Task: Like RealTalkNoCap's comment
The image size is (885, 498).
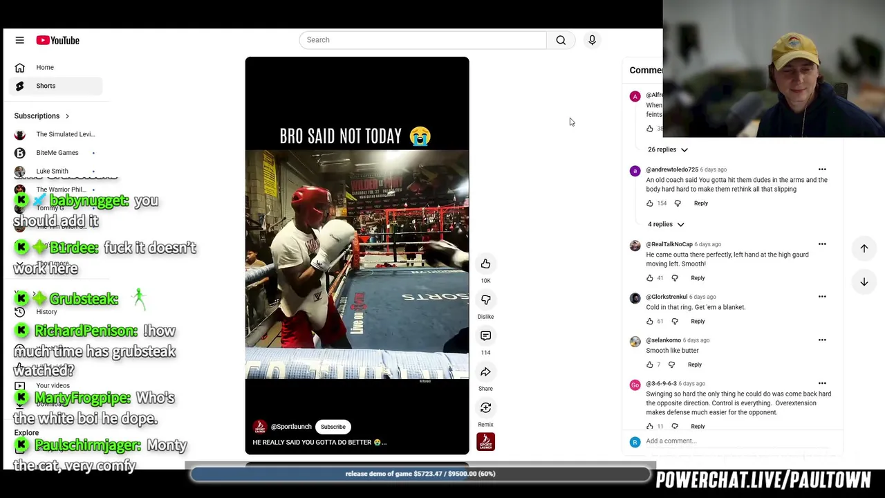Action: pos(650,278)
